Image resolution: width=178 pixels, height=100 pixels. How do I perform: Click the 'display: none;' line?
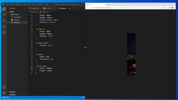pyautogui.click(x=46, y=45)
